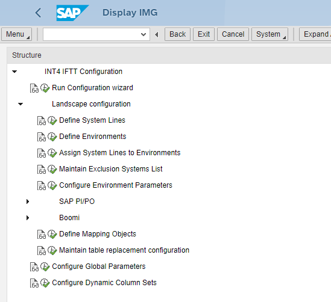Execute activity icon for Maintain Exclusion Systems List

click(52, 169)
